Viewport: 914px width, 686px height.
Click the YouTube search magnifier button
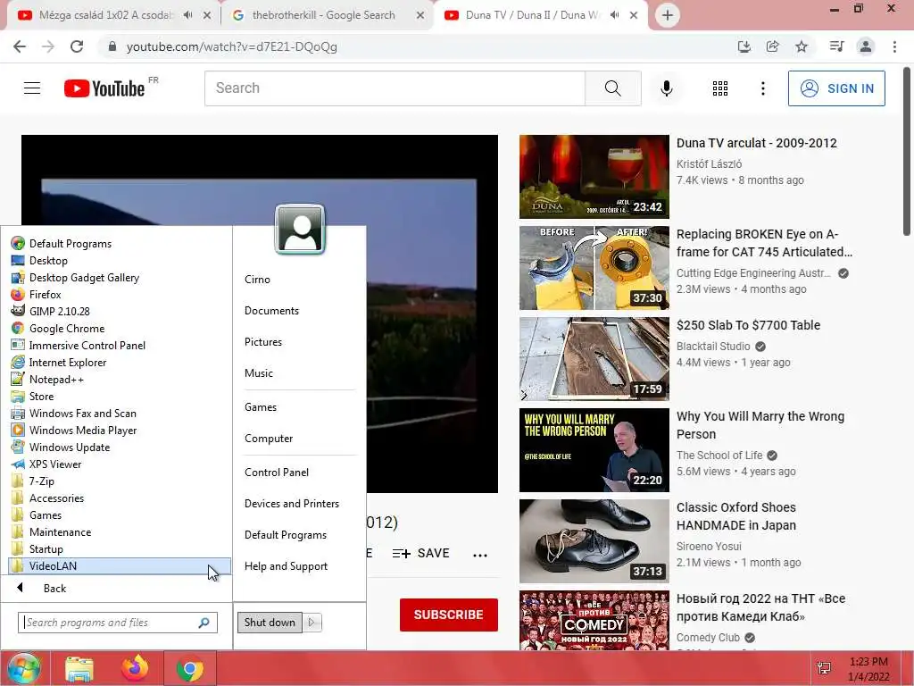coord(612,88)
